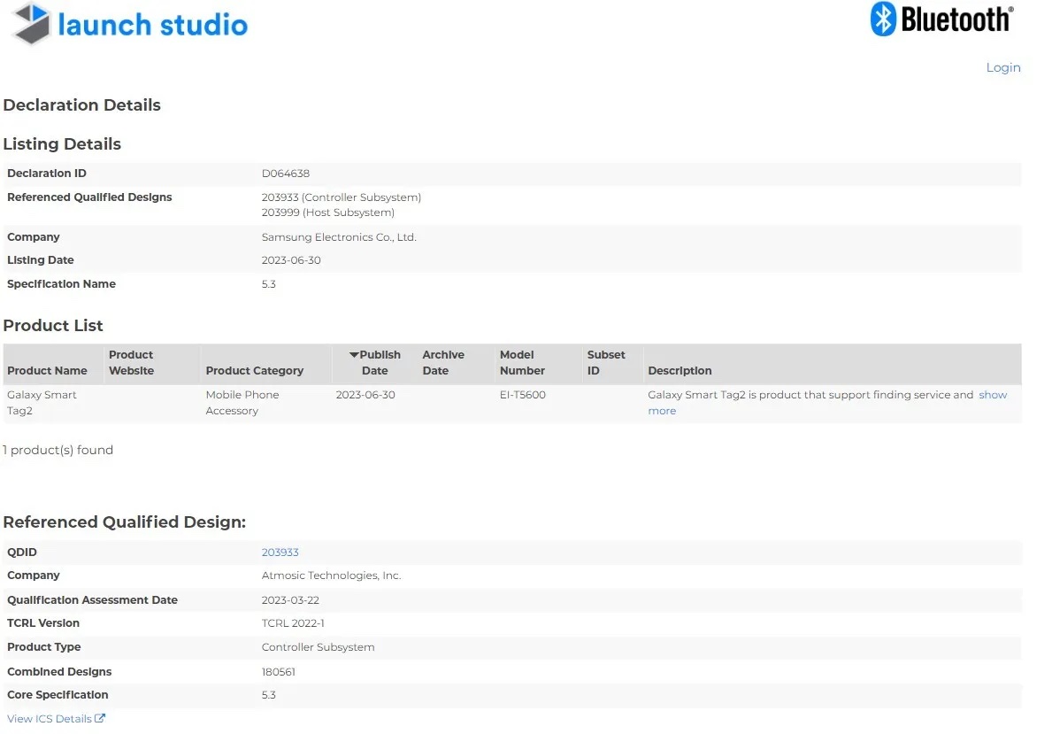Click the launch studio title text

click(x=152, y=25)
